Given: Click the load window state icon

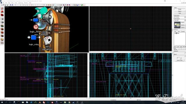Looking at the screenshot, I should tap(10, 5).
